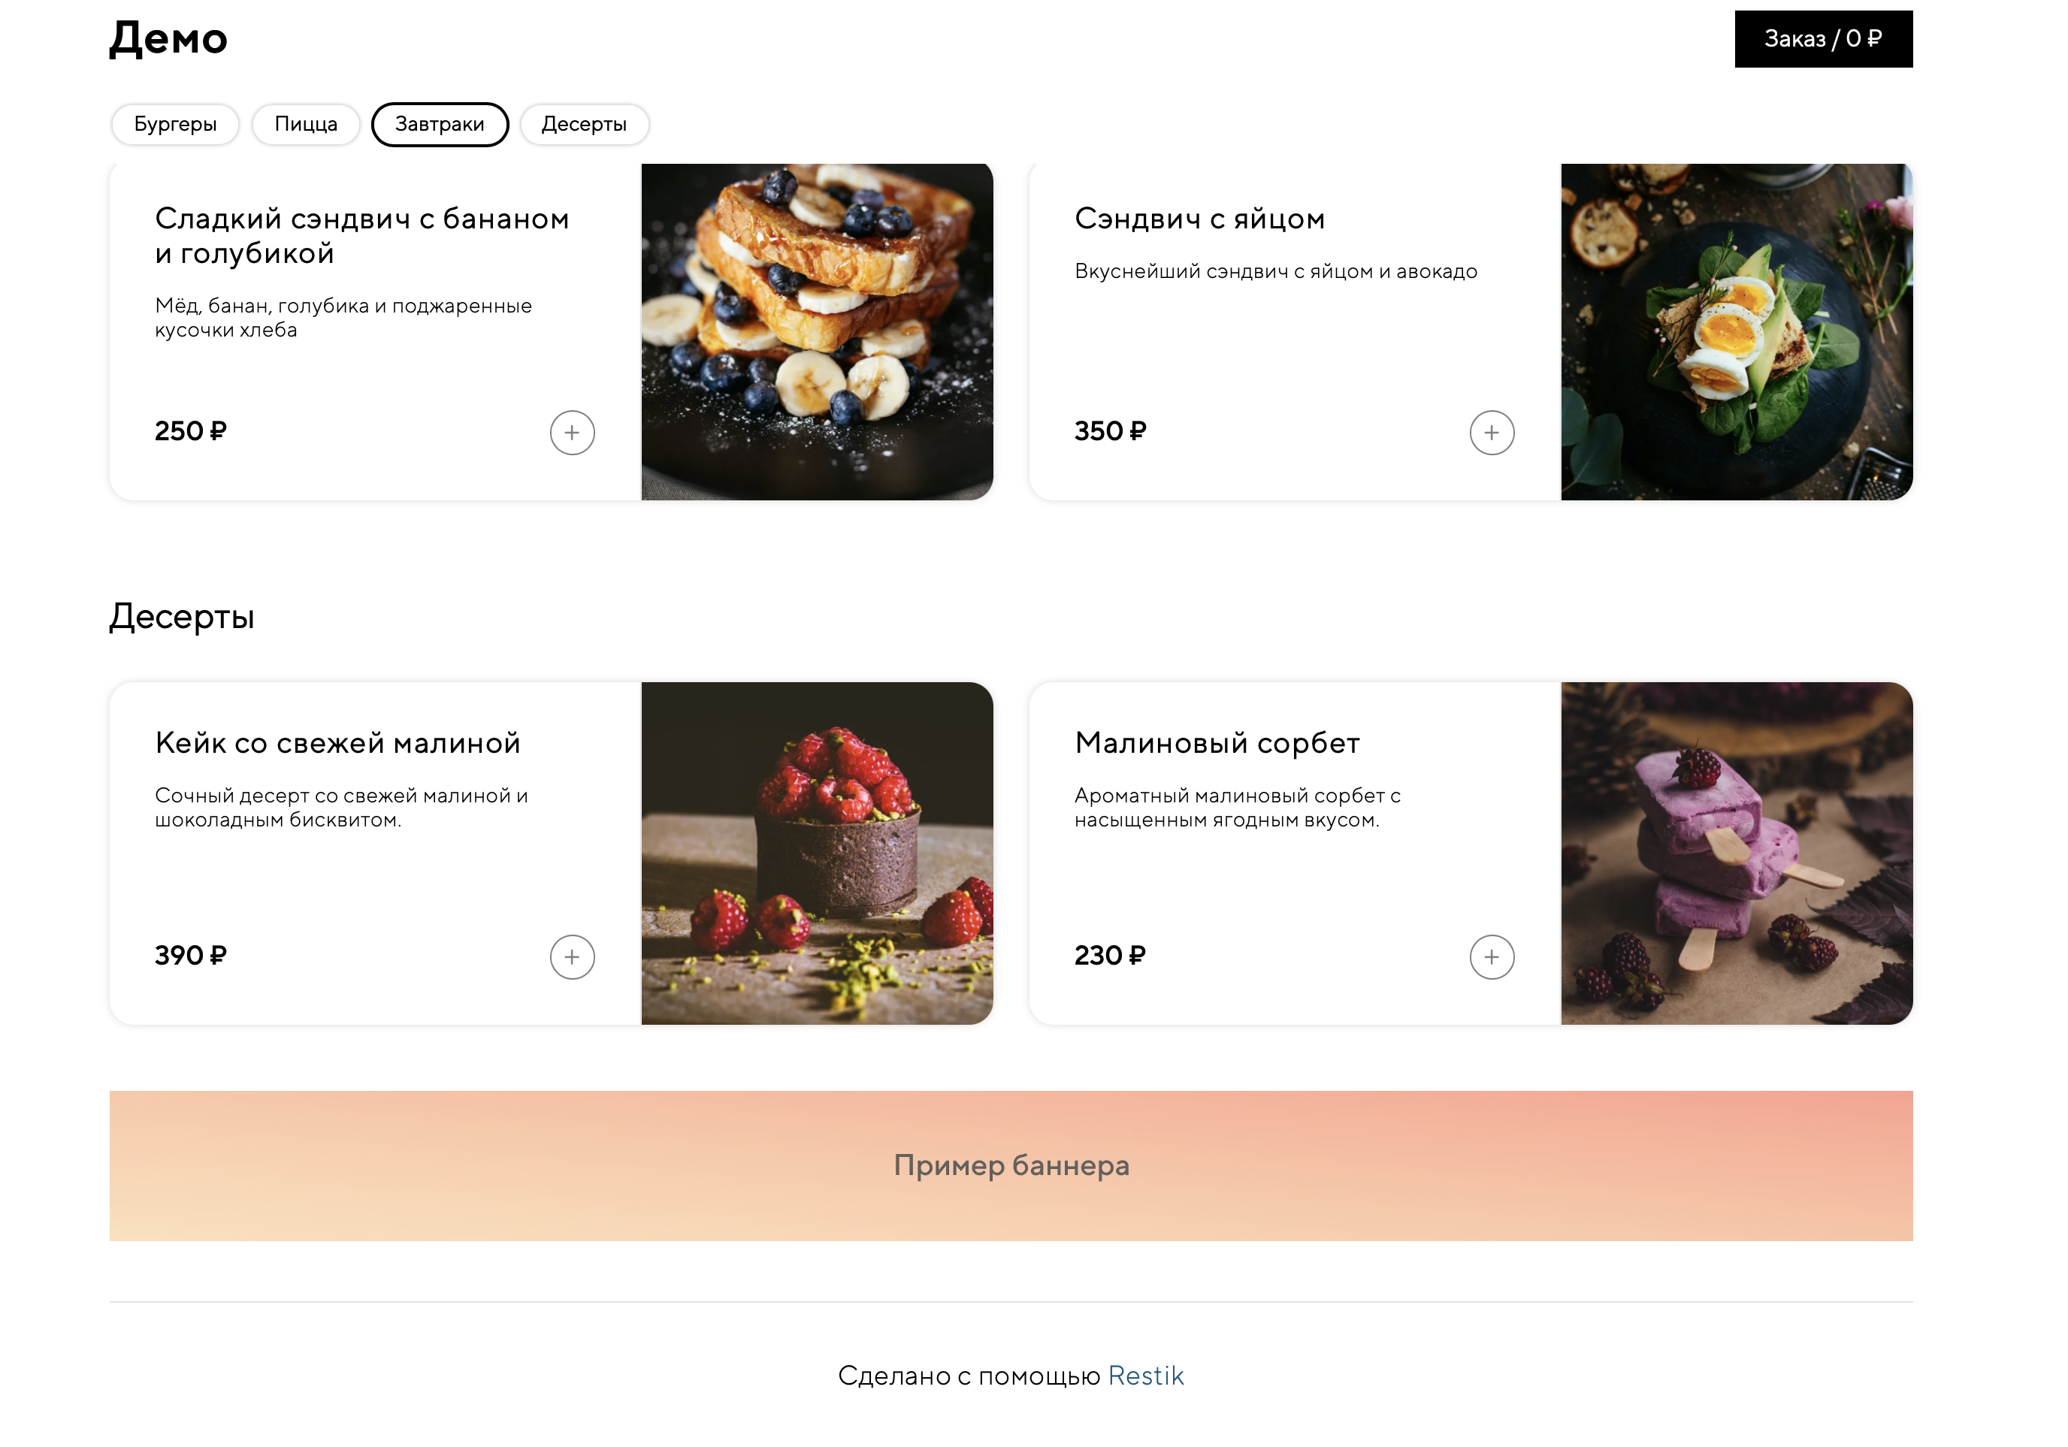Select the Сэндвич с яйцом title

(x=1200, y=218)
